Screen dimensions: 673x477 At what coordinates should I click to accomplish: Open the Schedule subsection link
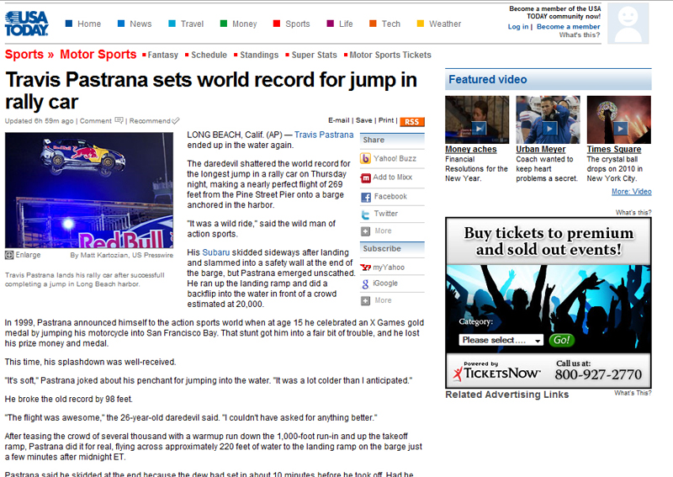click(209, 55)
